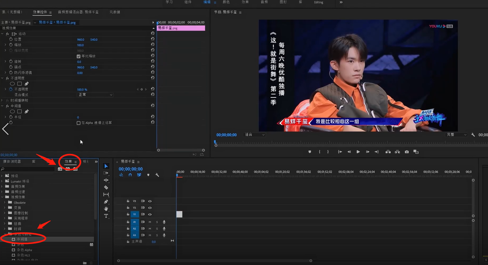Select the Hand tool

coord(106,209)
